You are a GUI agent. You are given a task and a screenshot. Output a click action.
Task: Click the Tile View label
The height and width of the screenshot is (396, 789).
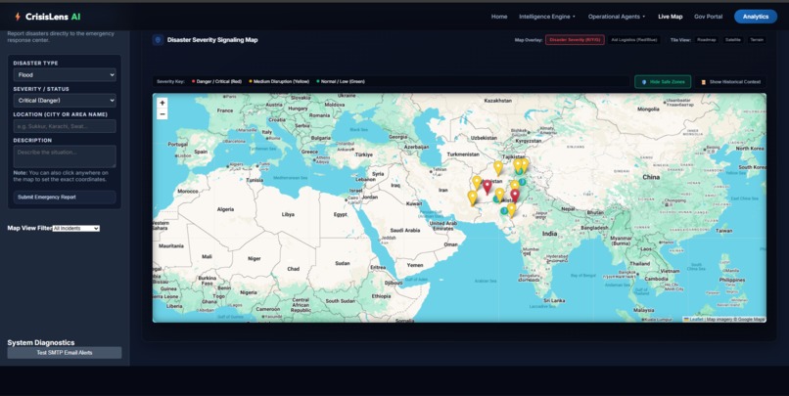click(x=680, y=40)
